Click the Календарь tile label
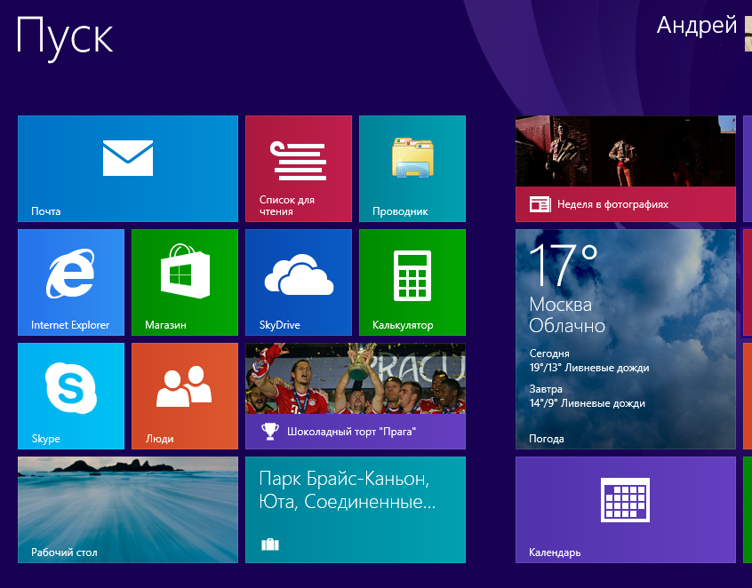752x588 pixels. pos(555,552)
